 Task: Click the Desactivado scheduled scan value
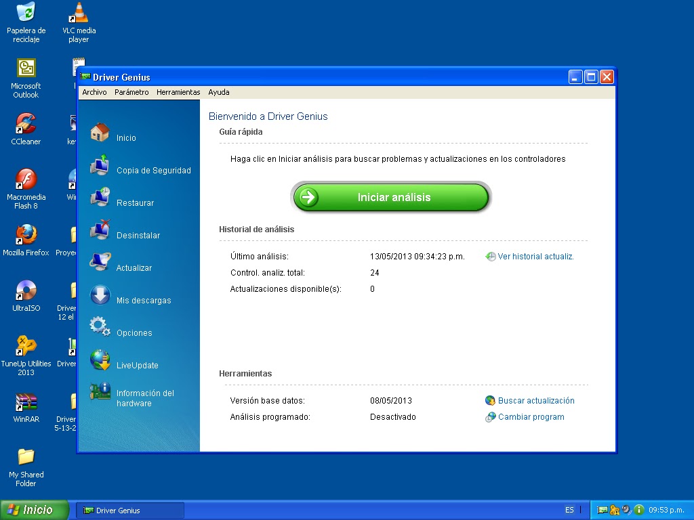point(392,417)
